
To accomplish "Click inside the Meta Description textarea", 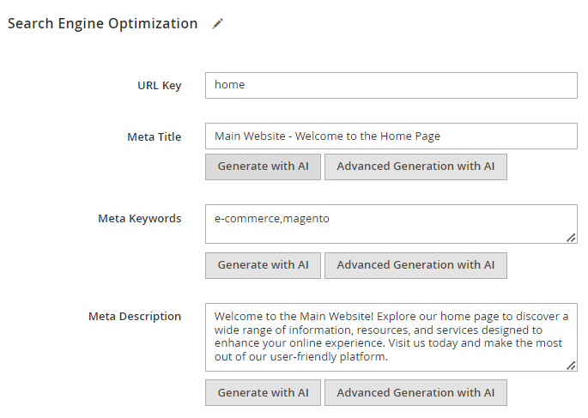I will pos(391,337).
